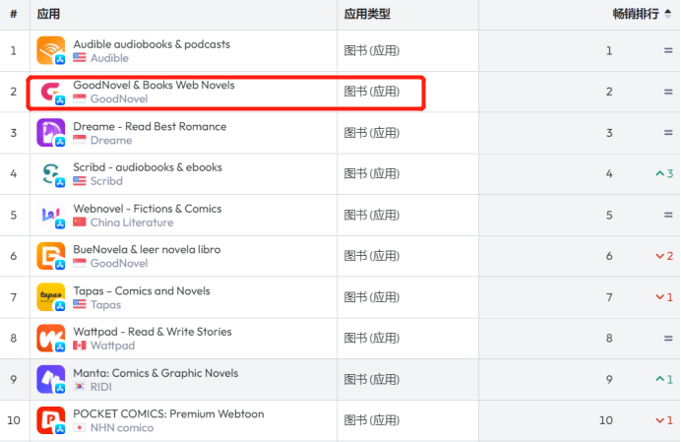Screen dimensions: 681x442
Task: Click the BueNovela orange app icon
Action: click(x=51, y=256)
